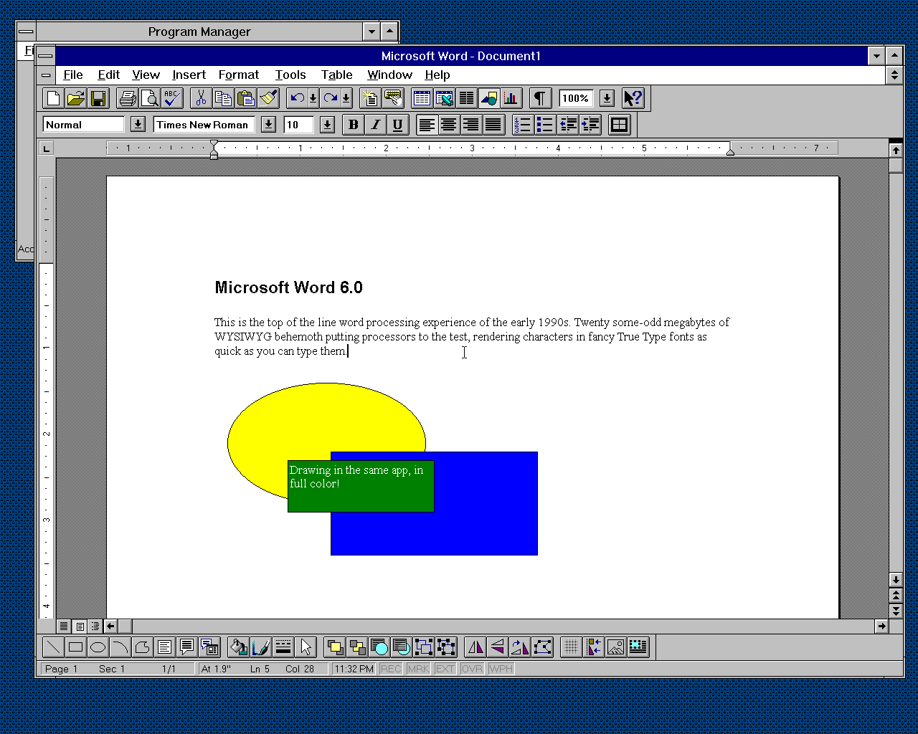Expand the font size 10 dropdown
The width and height of the screenshot is (918, 734).
tap(327, 125)
